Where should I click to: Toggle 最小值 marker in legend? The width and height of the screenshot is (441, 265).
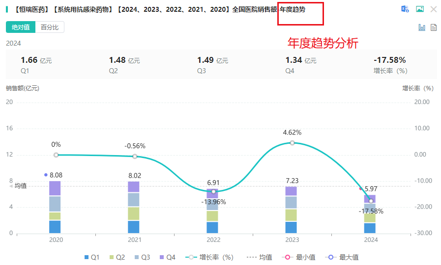pyautogui.click(x=299, y=257)
